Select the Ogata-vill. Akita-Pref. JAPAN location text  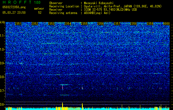pos(123,6)
